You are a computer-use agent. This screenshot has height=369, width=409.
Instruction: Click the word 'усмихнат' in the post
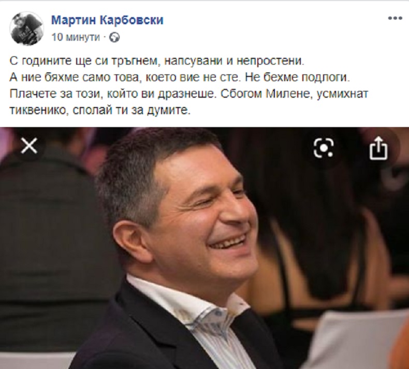click(x=342, y=94)
